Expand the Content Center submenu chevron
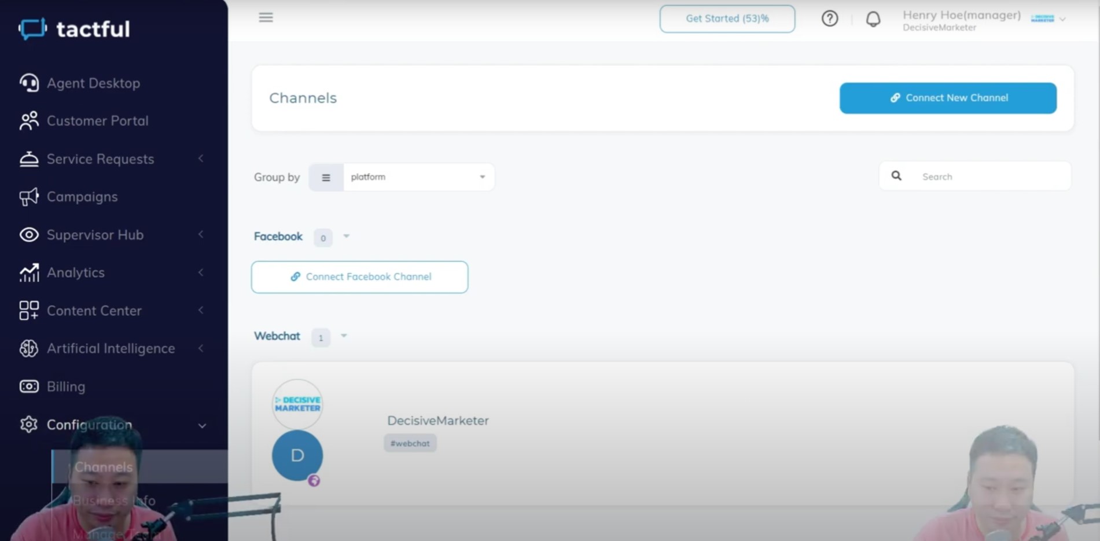The height and width of the screenshot is (541, 1100). click(201, 310)
